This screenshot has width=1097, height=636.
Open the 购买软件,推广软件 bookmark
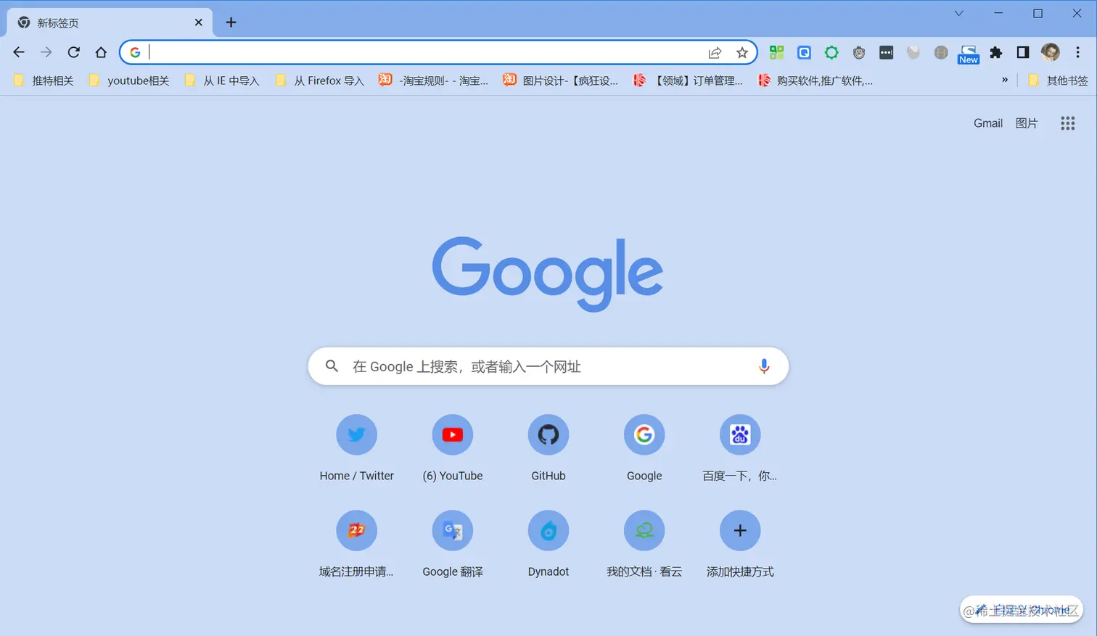coord(815,80)
